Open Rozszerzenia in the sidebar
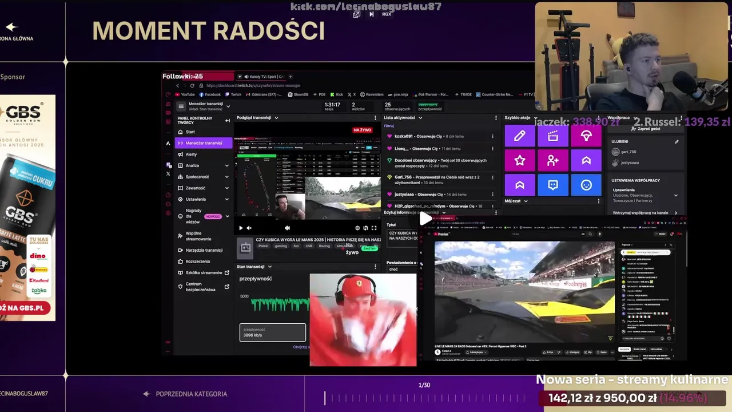This screenshot has height=412, width=732. pos(203,262)
